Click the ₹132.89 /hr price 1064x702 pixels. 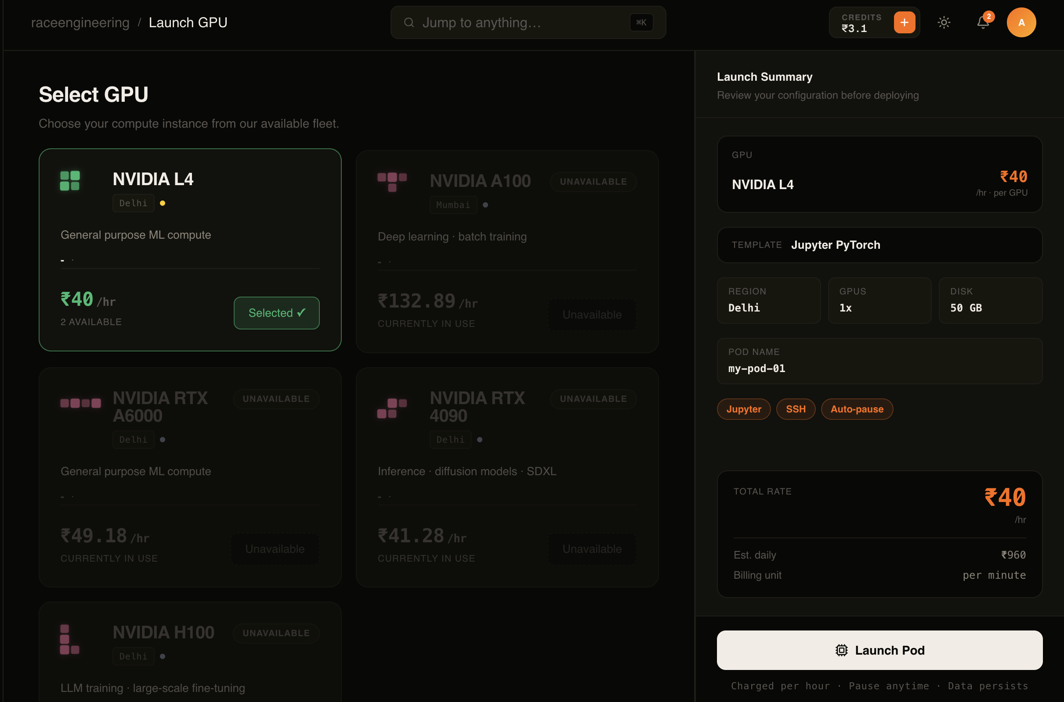click(427, 301)
